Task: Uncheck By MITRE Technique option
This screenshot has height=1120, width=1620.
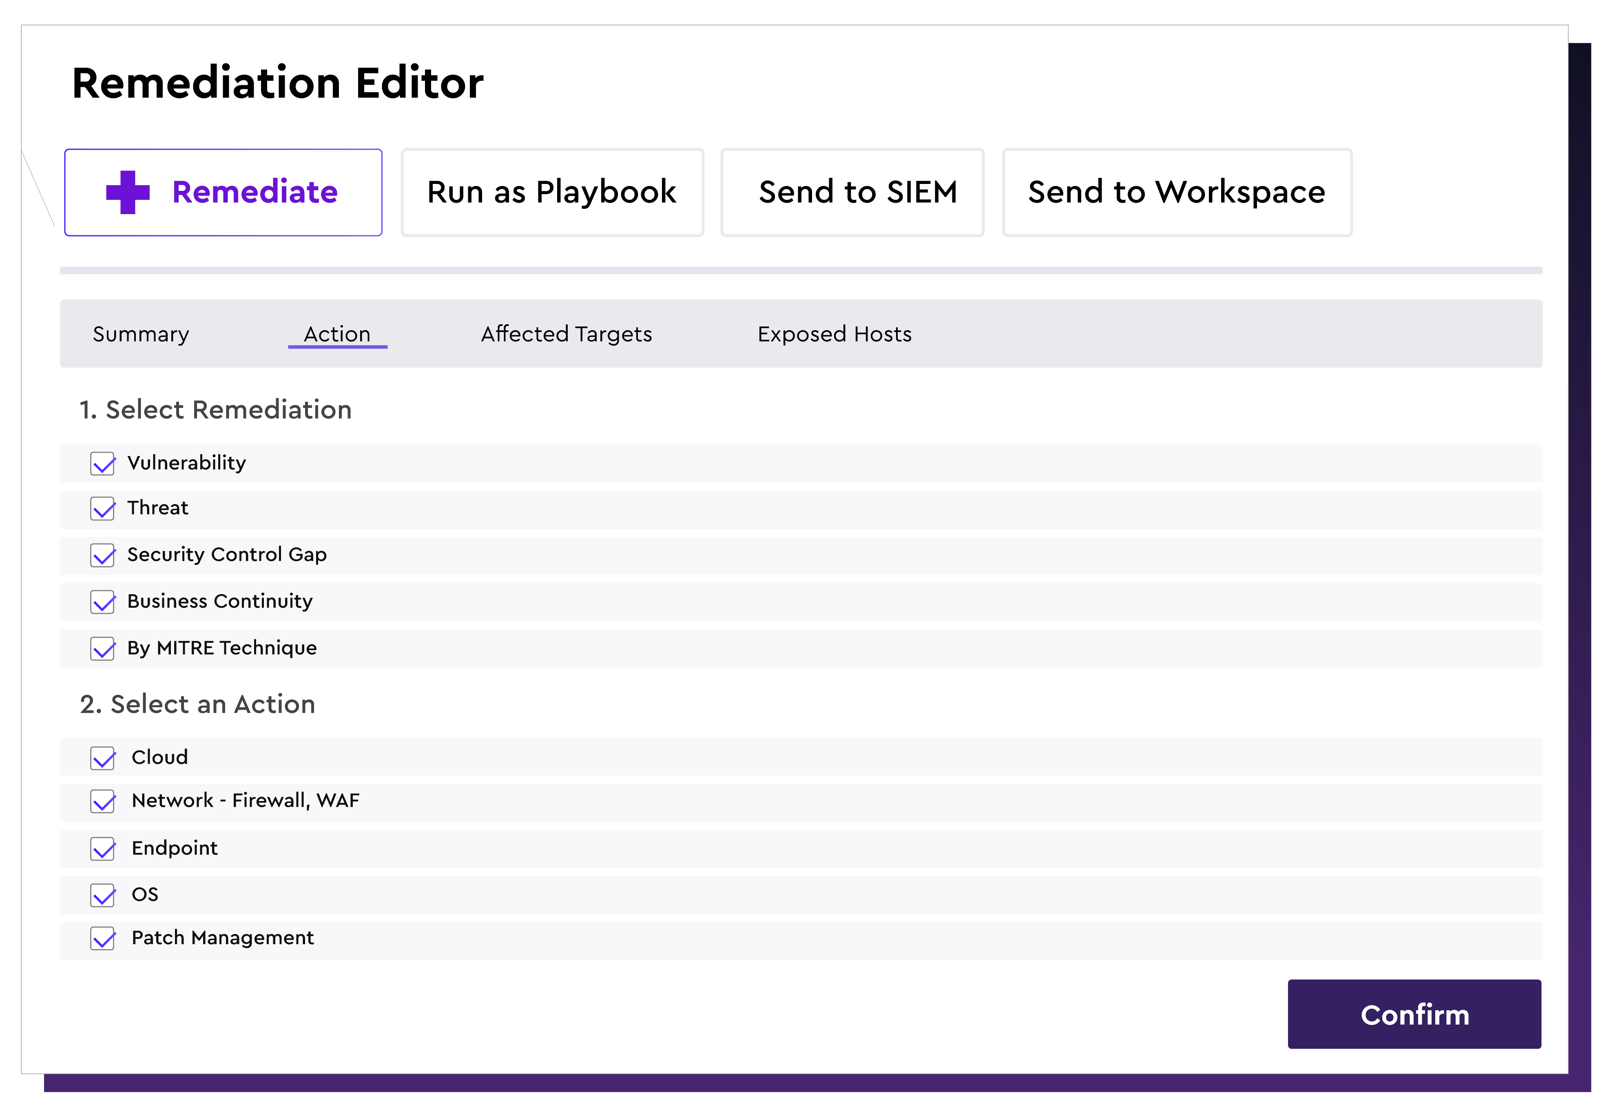Action: click(103, 649)
